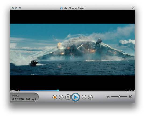Click the movie video frame
145x117 pixels.
(x=73, y=50)
